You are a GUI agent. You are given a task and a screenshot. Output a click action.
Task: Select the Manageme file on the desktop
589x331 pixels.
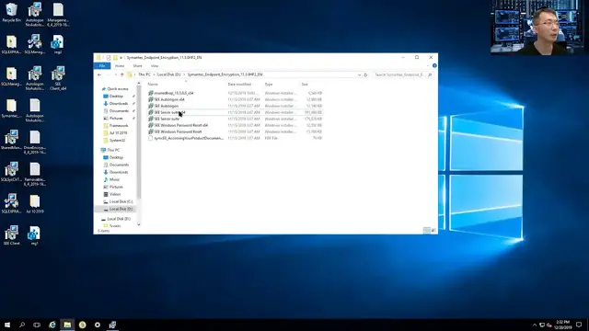point(58,15)
